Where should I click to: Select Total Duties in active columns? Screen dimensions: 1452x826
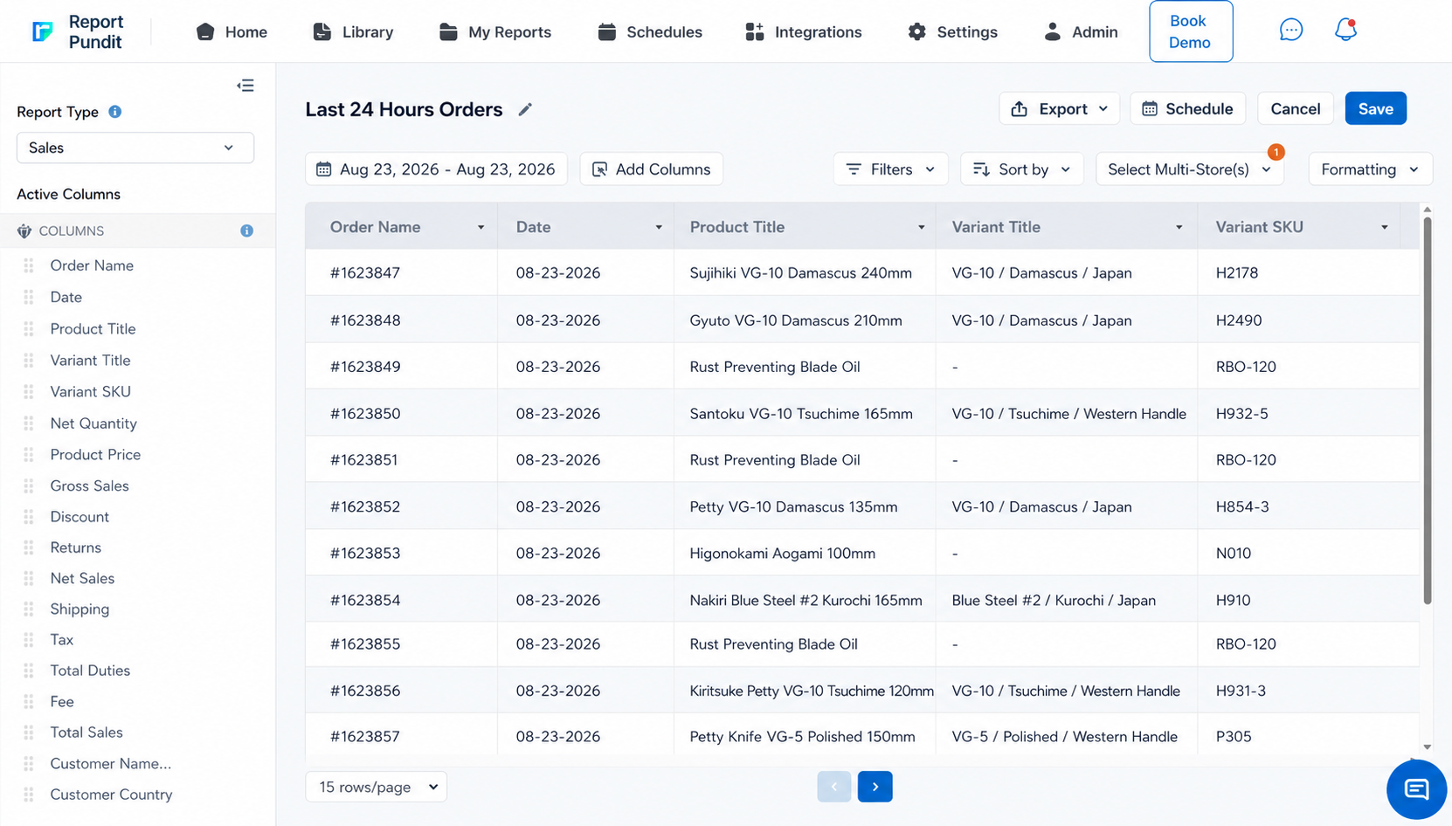(x=90, y=671)
